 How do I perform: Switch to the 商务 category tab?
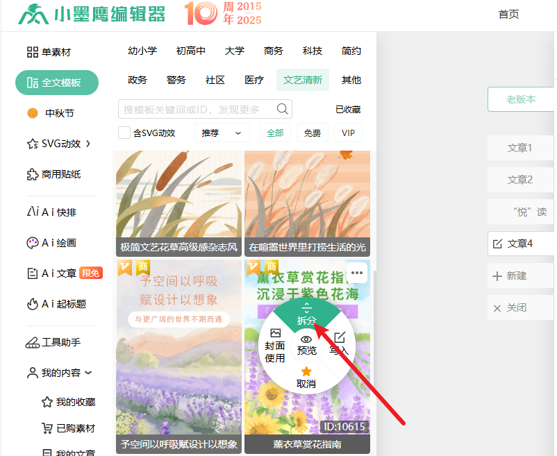[x=274, y=51]
